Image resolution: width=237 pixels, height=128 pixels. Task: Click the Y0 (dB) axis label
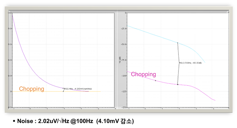[x=120, y=60]
